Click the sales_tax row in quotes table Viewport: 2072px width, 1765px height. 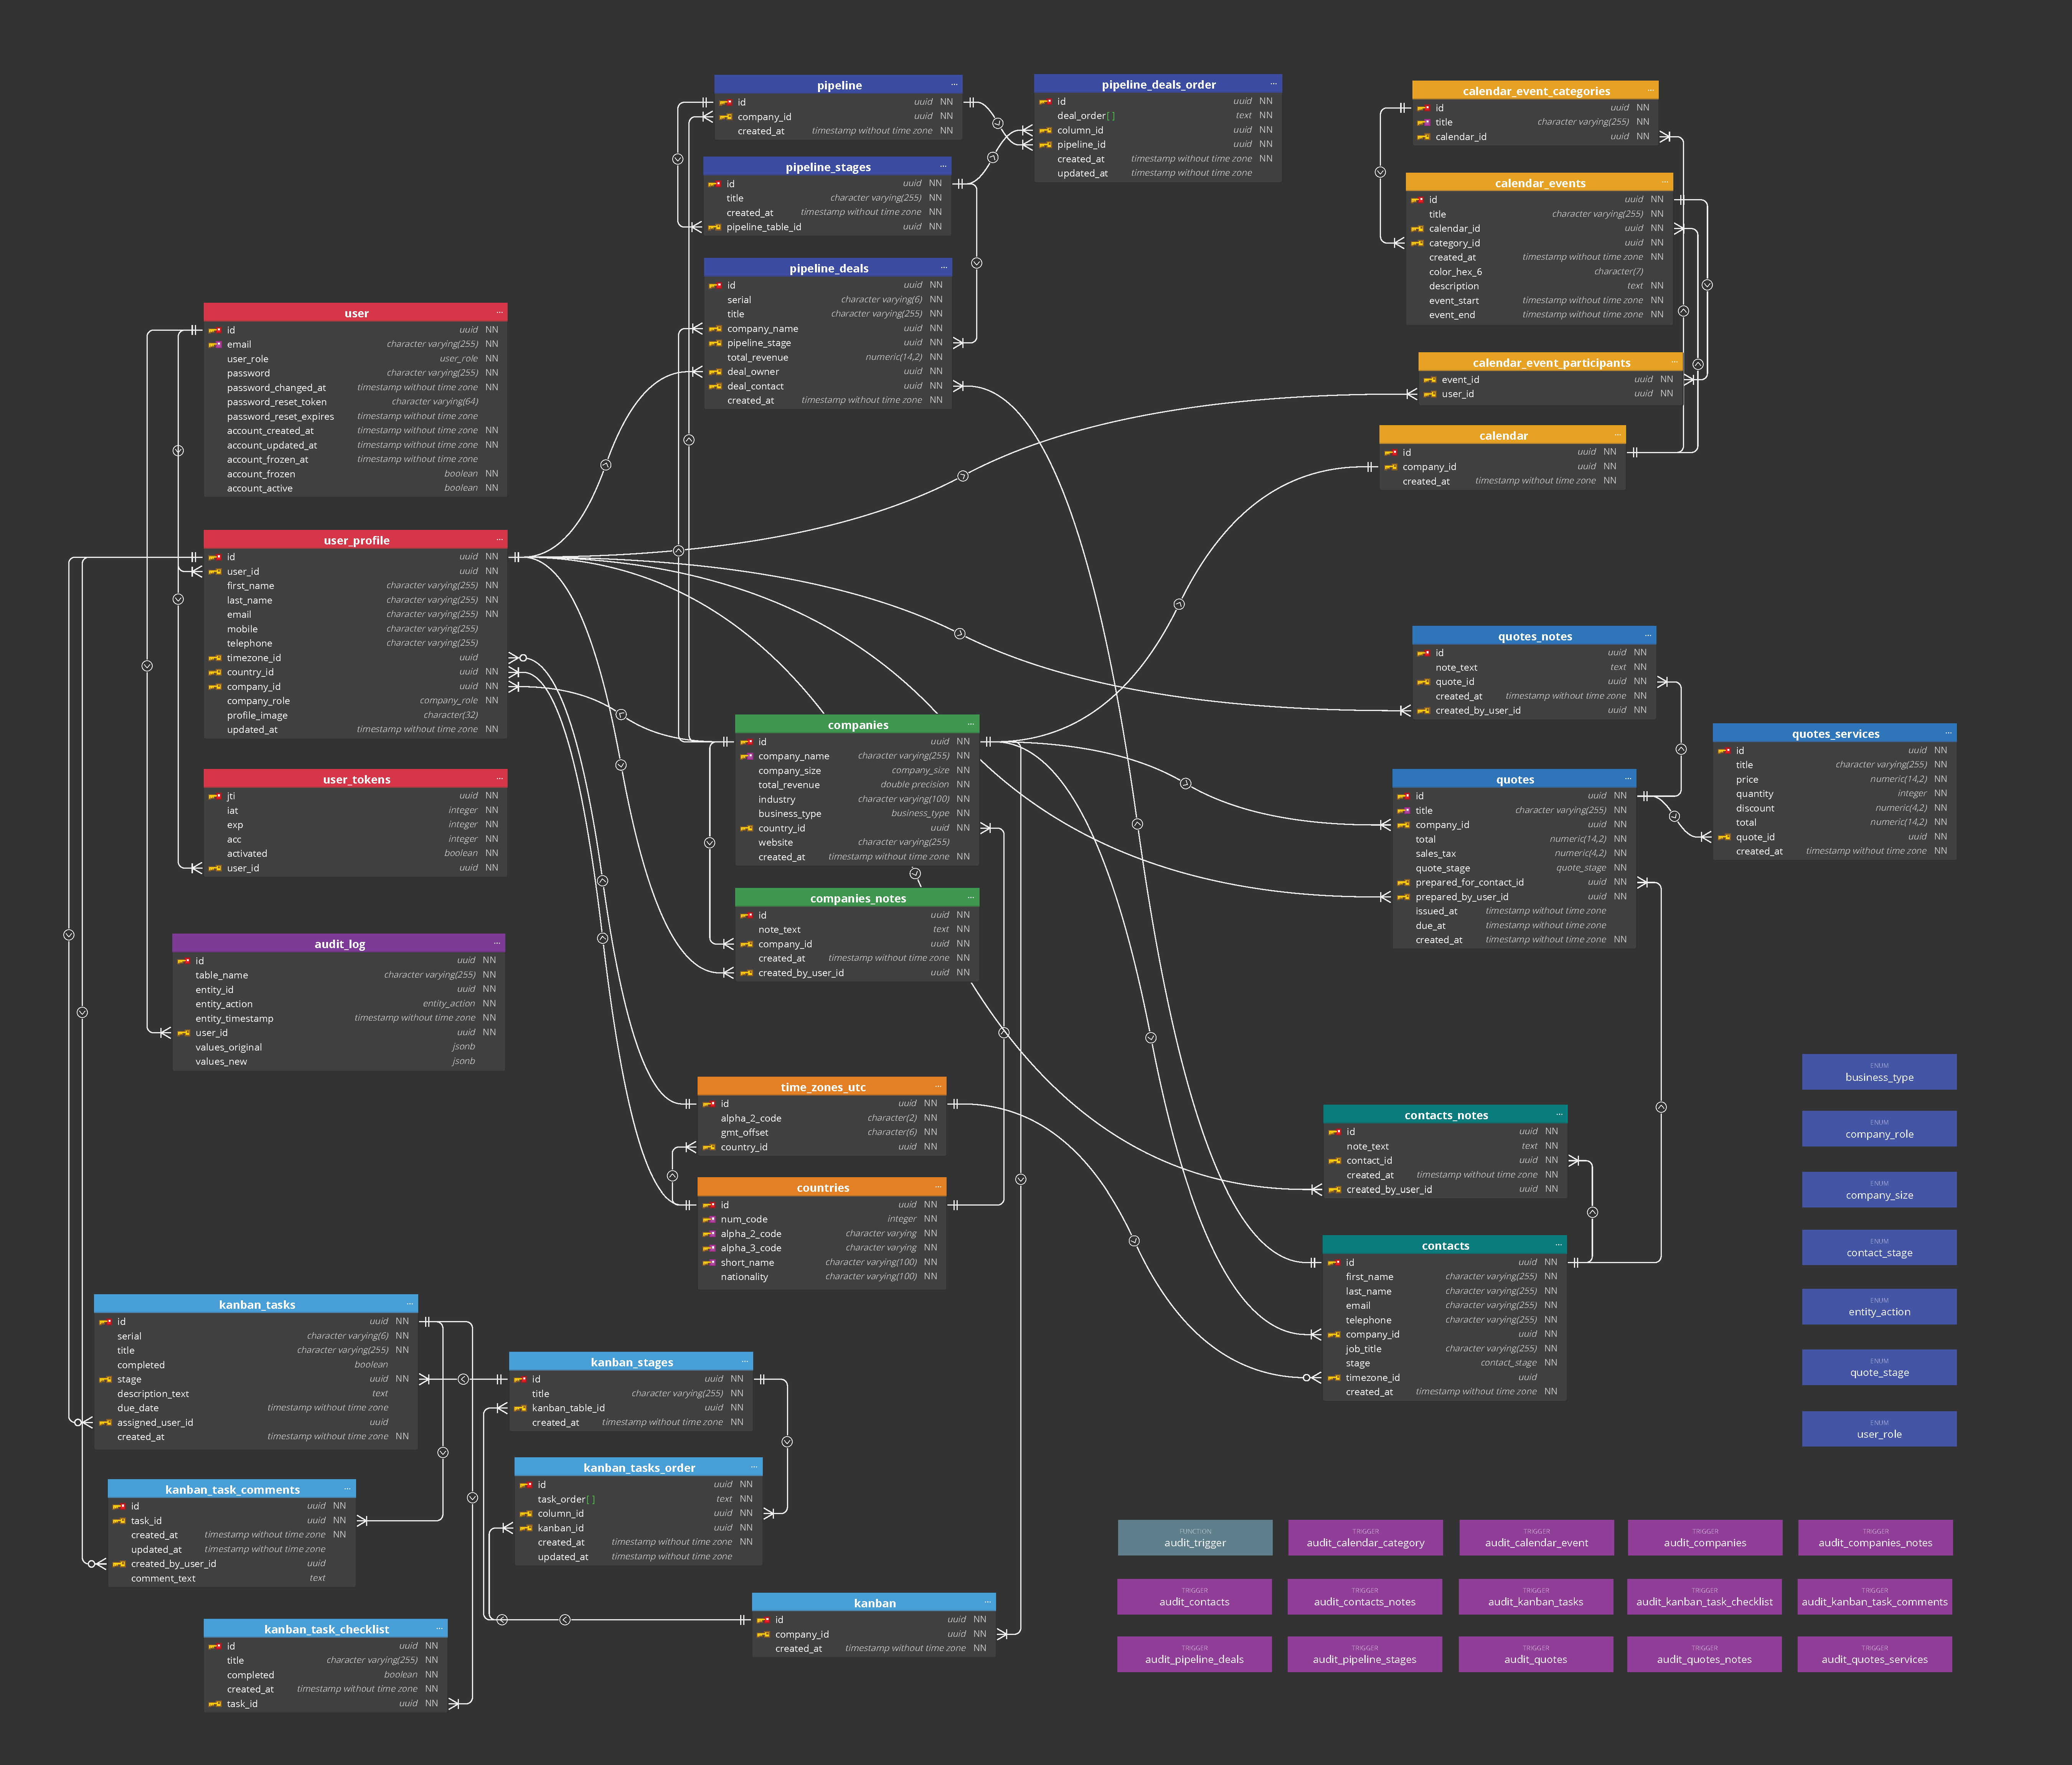click(x=1514, y=854)
